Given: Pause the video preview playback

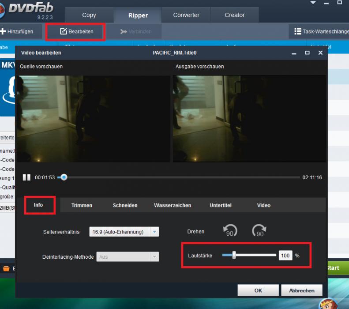Looking at the screenshot, I should [26, 177].
